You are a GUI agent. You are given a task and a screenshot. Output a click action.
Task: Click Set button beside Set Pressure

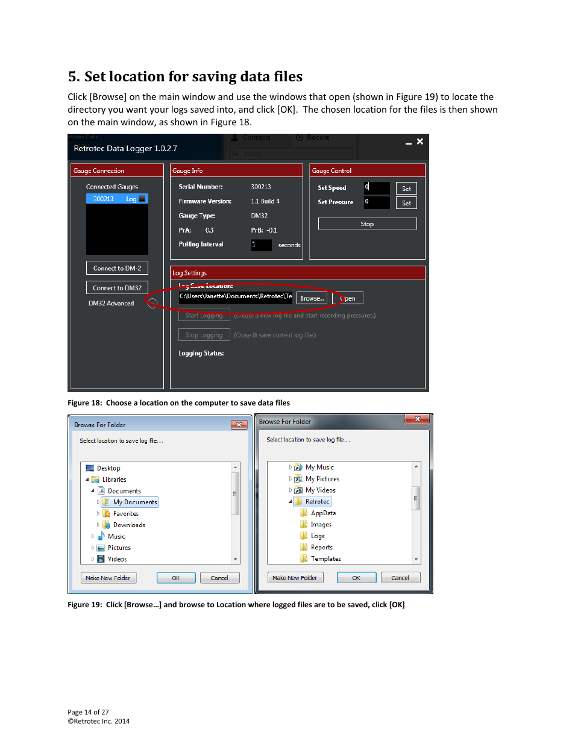tap(406, 203)
